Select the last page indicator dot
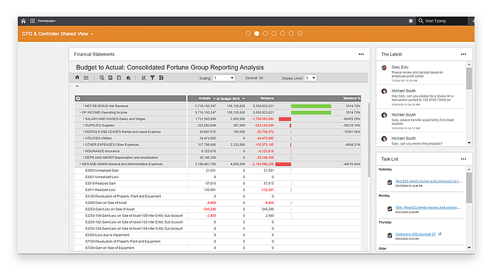 (300, 34)
